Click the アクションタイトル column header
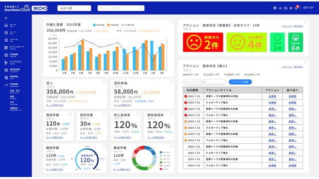 pos(233,90)
